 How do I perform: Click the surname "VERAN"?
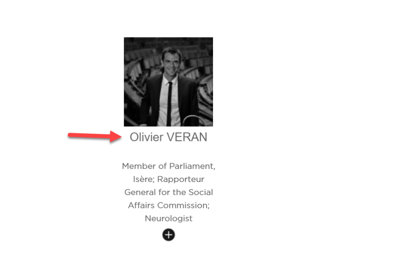pyautogui.click(x=187, y=137)
